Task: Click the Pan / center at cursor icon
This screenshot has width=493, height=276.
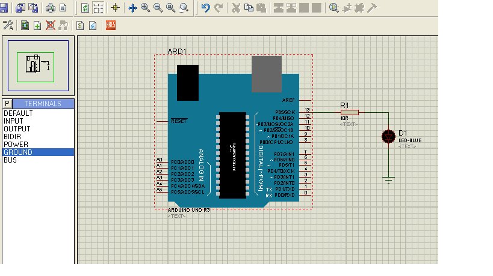Action: coord(132,8)
